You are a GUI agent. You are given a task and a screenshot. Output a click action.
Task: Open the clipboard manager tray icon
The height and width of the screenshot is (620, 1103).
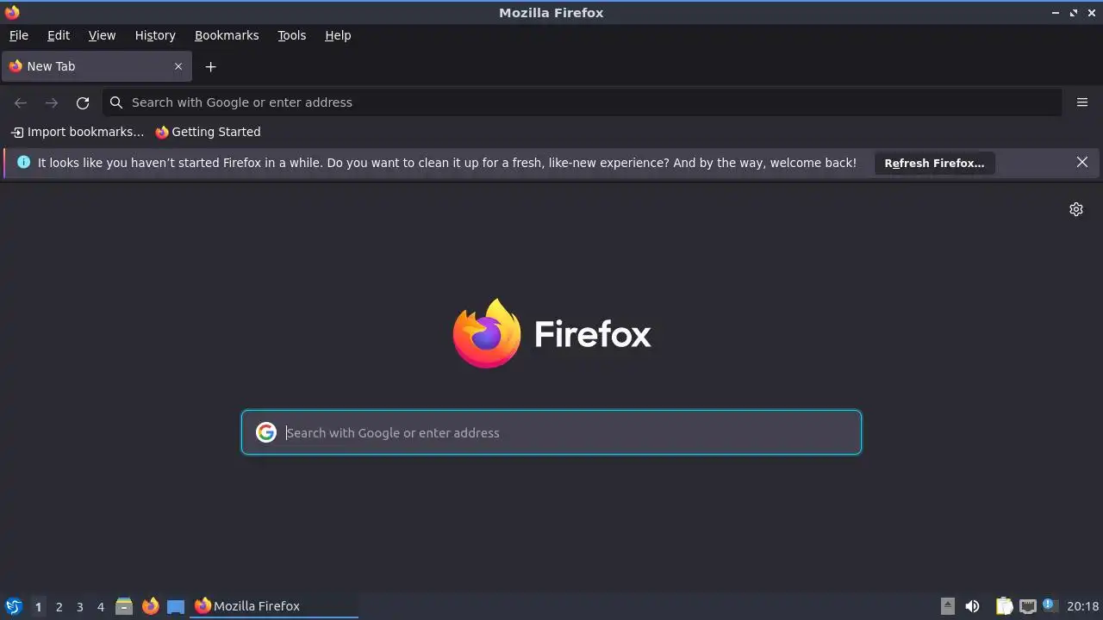(x=1004, y=606)
